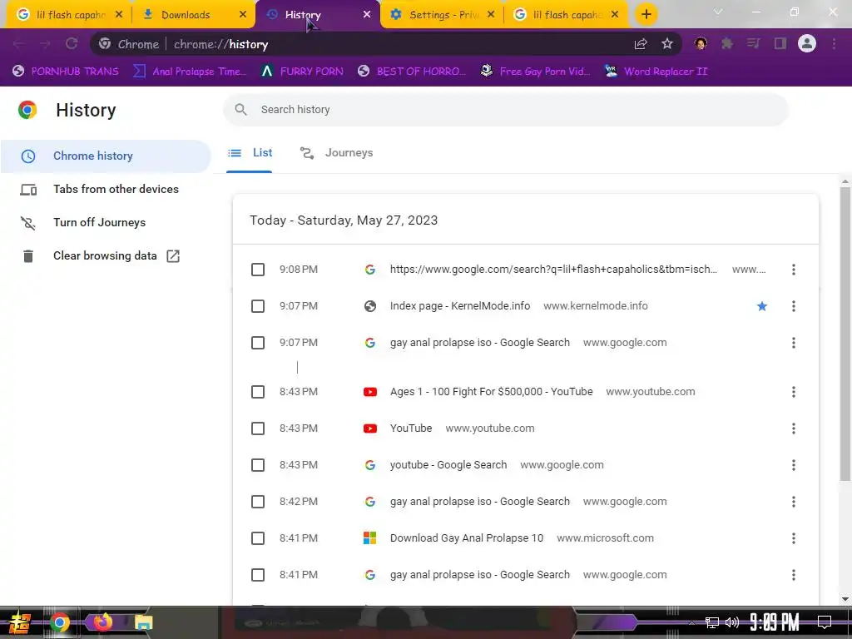This screenshot has height=639, width=852.
Task: Click the Chrome logo beside History heading
Action: point(27,110)
